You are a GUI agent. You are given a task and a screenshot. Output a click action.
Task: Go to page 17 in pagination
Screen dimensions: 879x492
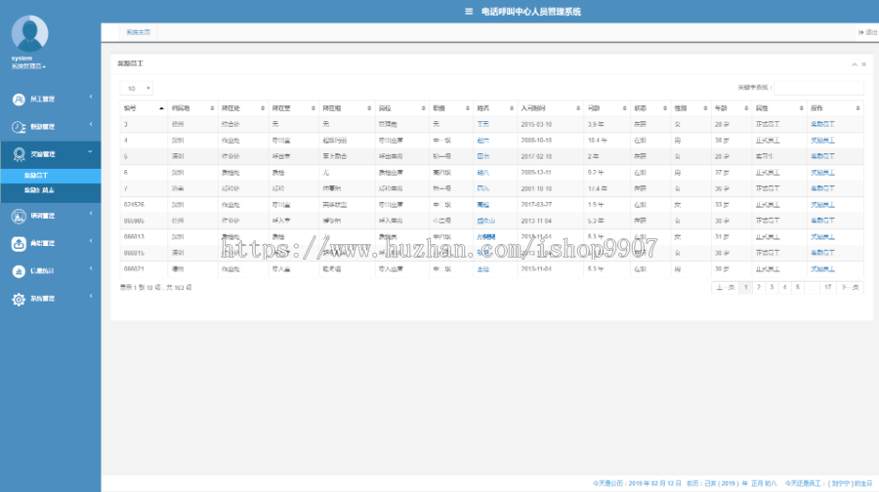coord(827,287)
